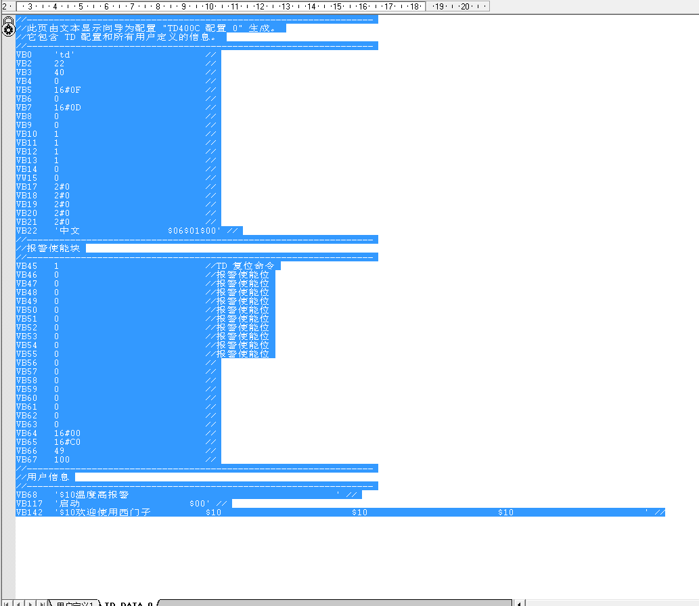Select the TD_DATA_0 tab
The width and height of the screenshot is (699, 606).
pos(129,603)
